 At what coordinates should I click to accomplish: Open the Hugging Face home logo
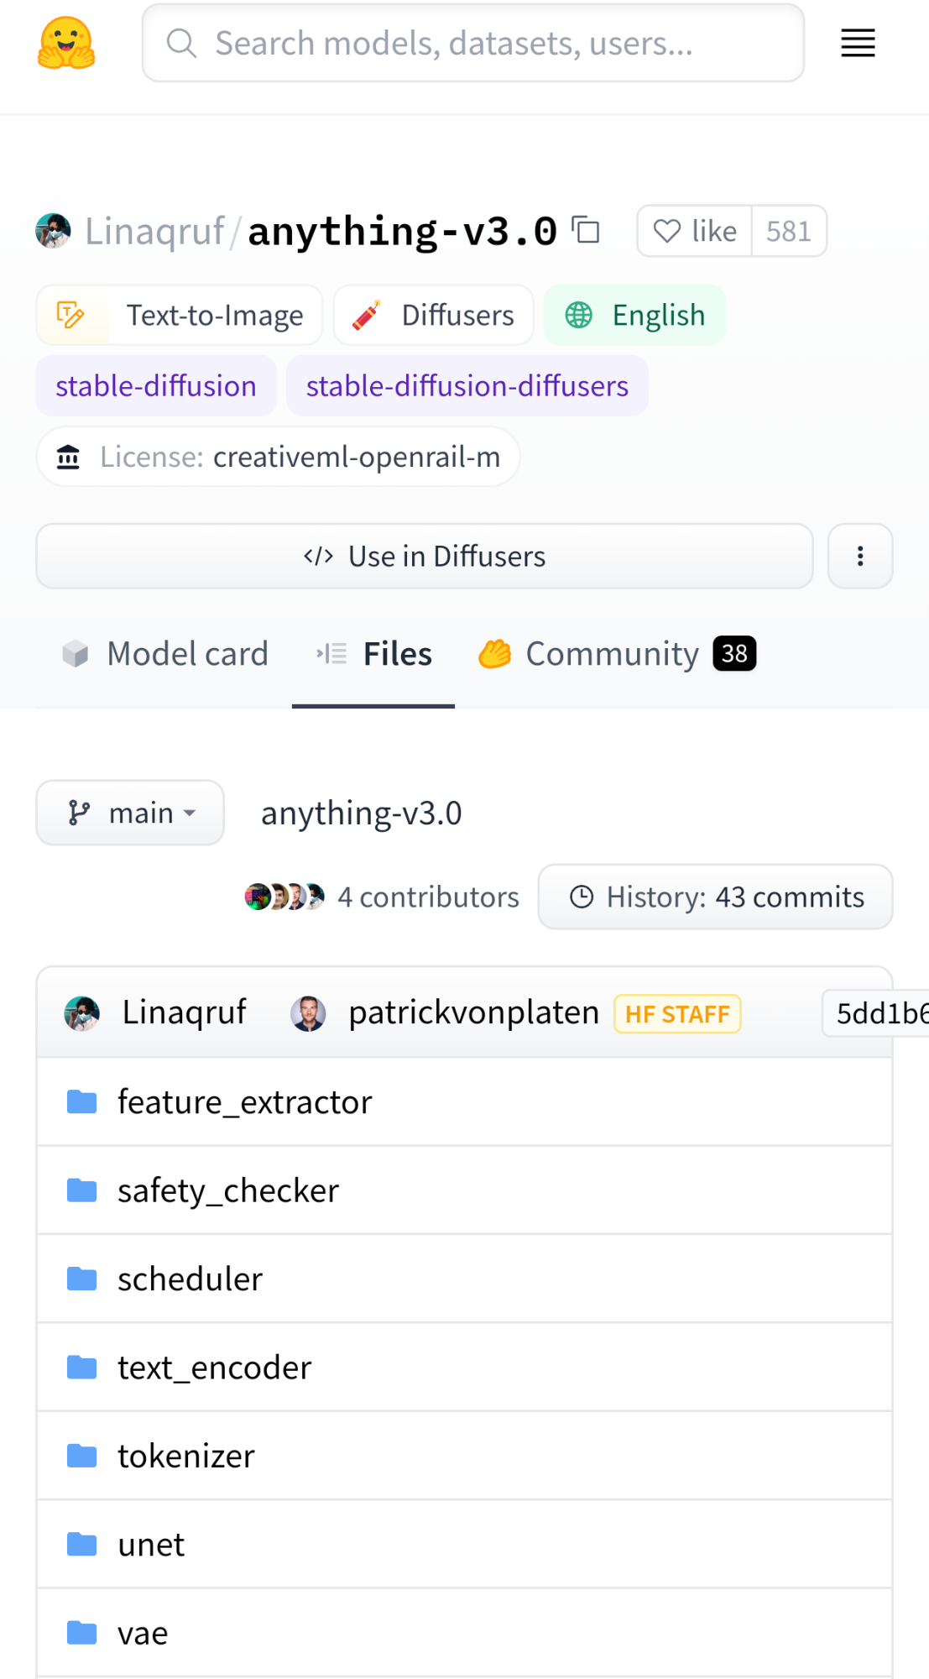pos(66,43)
